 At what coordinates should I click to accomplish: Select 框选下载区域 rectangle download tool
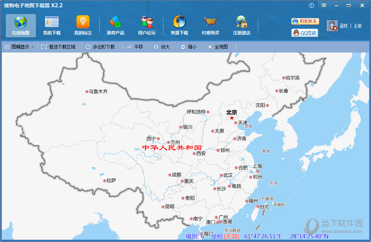tap(58, 47)
